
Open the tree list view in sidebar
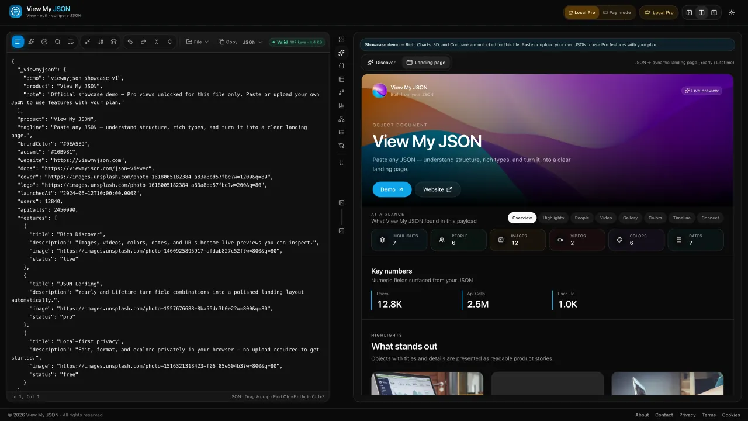tap(341, 132)
